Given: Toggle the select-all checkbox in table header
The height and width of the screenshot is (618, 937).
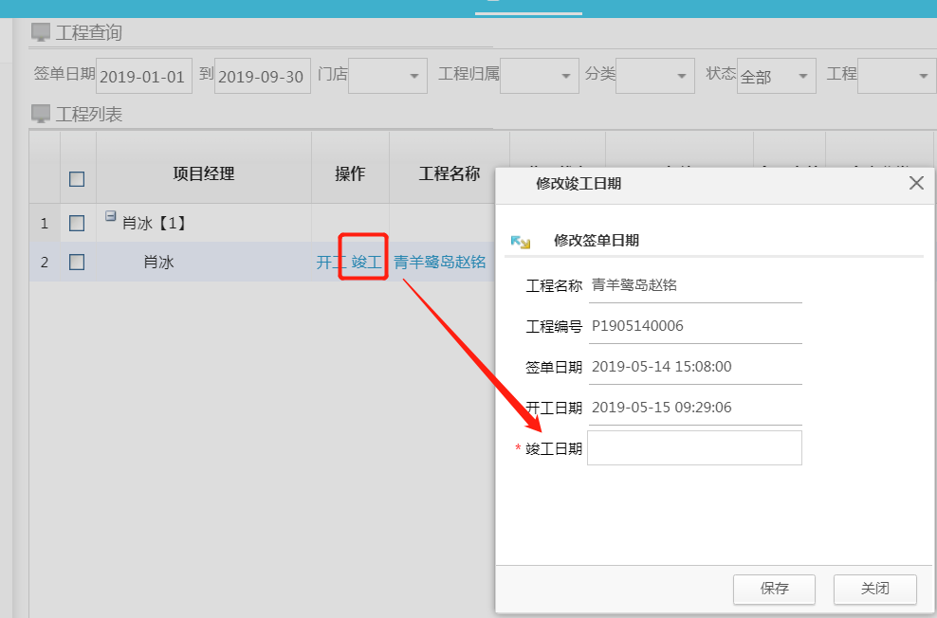Looking at the screenshot, I should tap(77, 178).
